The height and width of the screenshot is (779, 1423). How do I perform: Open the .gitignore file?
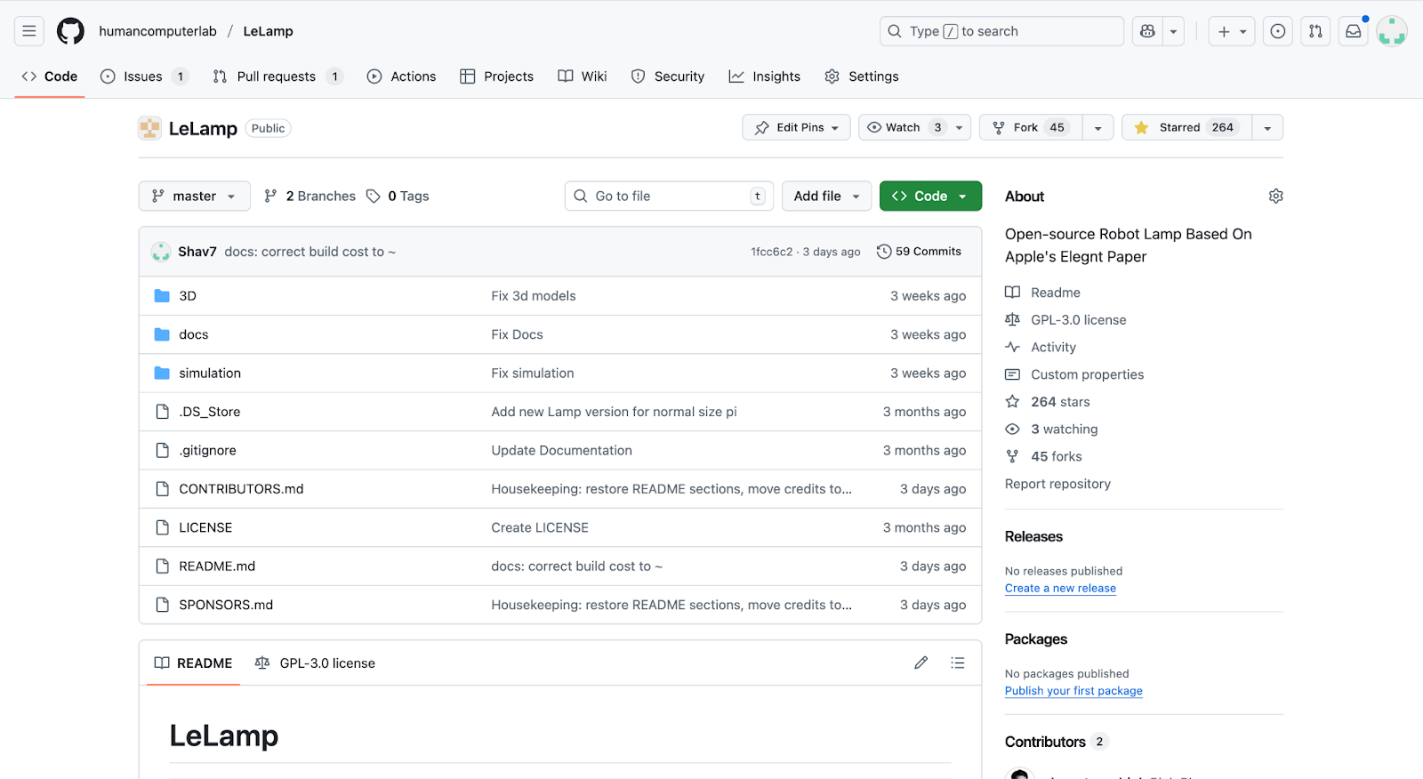pyautogui.click(x=207, y=451)
